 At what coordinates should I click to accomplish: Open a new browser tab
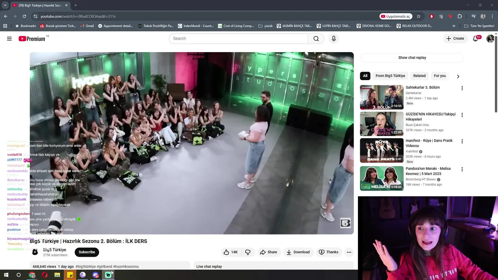(75, 5)
